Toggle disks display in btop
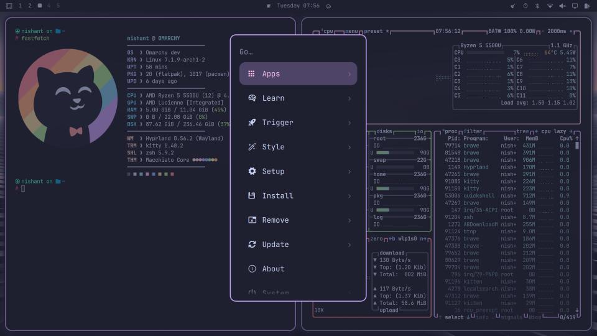Screen dimensions: 597x336 384,131
